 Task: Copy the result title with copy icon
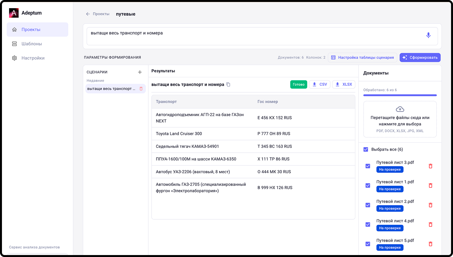(228, 84)
